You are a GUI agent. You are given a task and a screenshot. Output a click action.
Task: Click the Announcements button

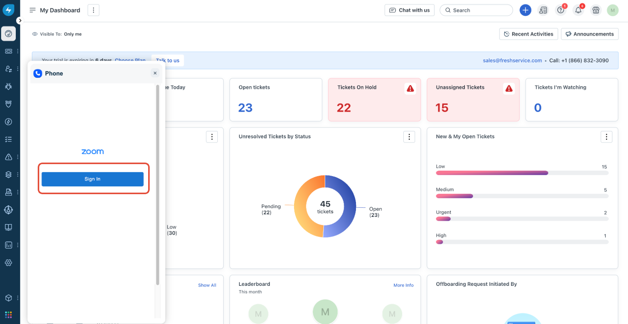tap(590, 34)
